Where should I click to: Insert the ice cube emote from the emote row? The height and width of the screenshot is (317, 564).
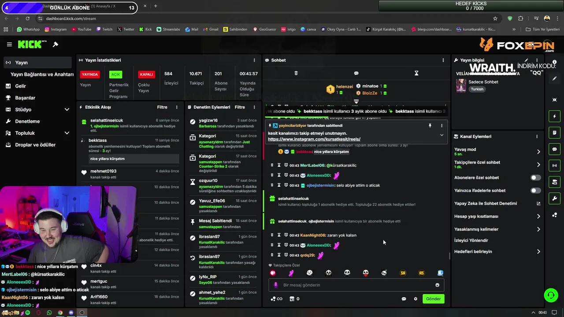[x=440, y=273]
